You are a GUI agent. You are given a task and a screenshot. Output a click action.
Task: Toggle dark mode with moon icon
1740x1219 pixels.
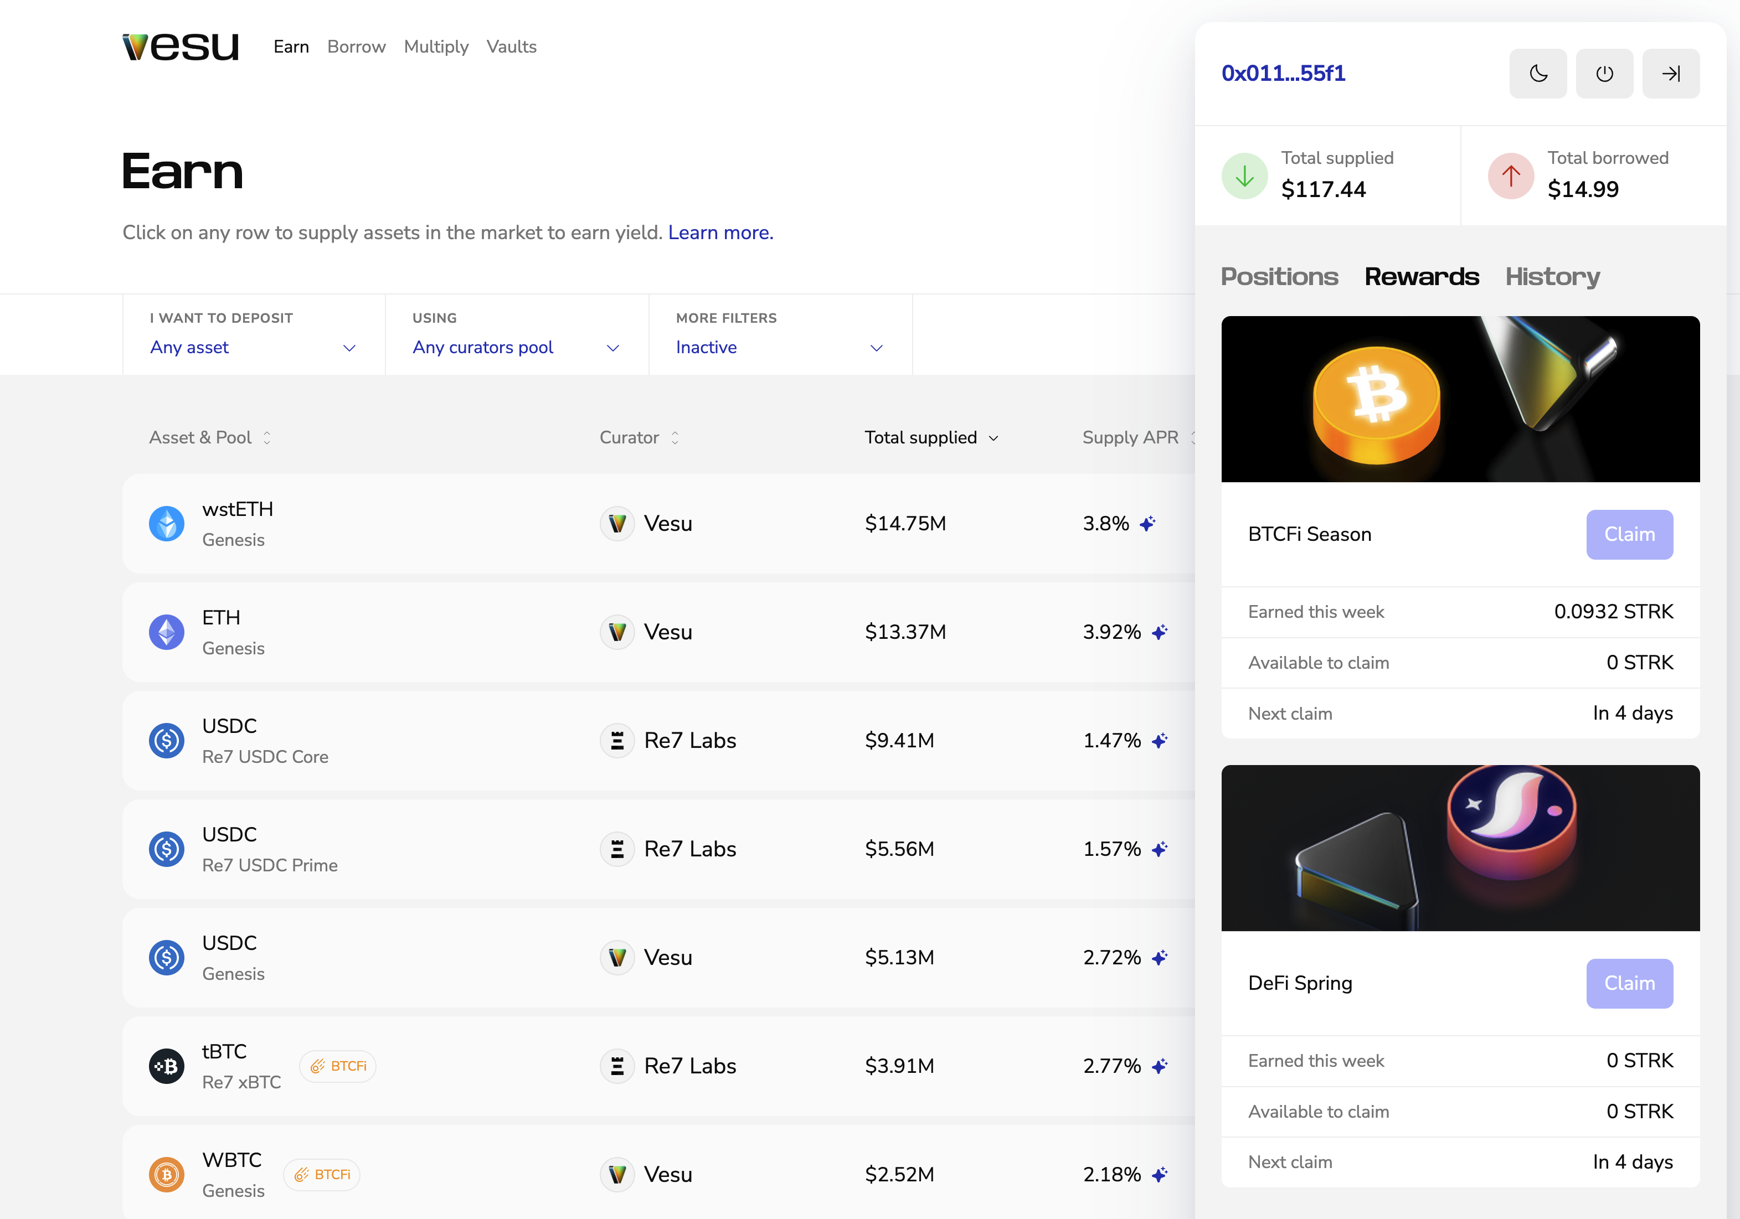click(1538, 74)
